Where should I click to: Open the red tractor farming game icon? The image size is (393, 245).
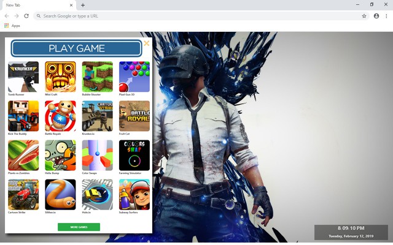[x=23, y=195]
